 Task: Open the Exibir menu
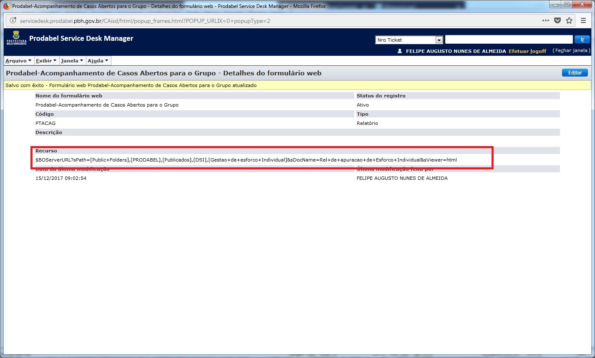pos(46,61)
